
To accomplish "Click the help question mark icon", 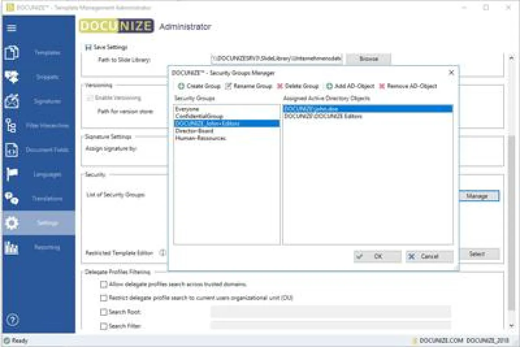I will tap(12, 320).
